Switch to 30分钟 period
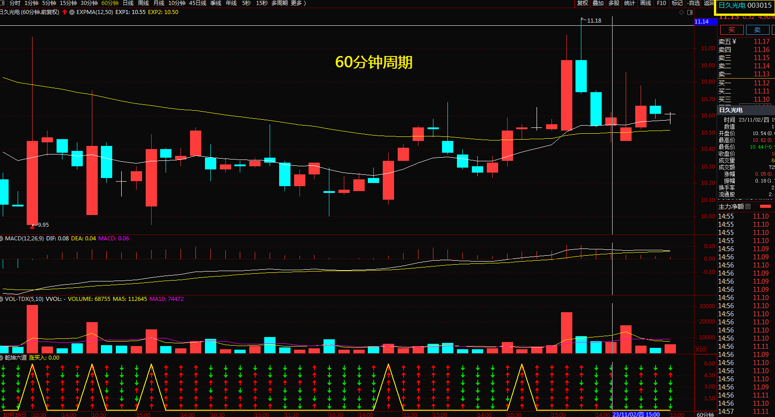 (x=89, y=3)
